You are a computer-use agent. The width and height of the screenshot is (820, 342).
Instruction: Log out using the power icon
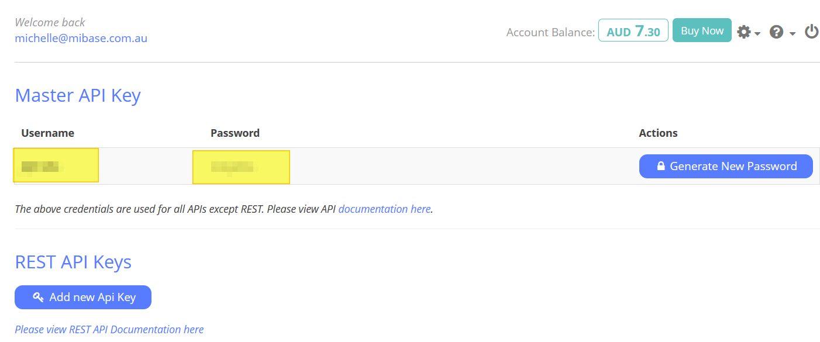tap(811, 32)
